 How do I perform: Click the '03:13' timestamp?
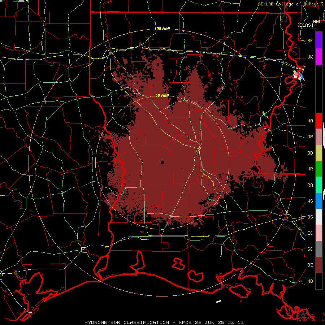pos(235,322)
